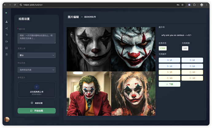Viewport: 212px width, 128px height.
Task: Click the password key icon in address bar
Action: pyautogui.click(x=178, y=5)
